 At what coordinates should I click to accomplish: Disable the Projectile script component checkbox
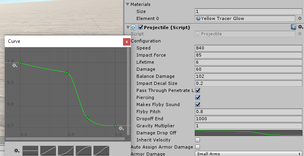pos(140,27)
